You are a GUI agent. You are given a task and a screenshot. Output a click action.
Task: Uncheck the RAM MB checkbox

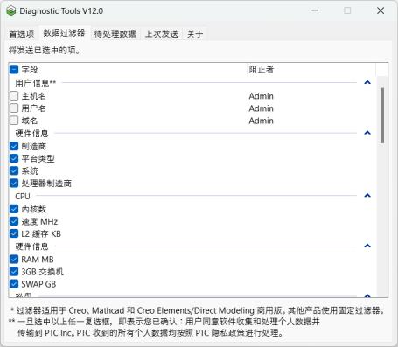point(14,260)
